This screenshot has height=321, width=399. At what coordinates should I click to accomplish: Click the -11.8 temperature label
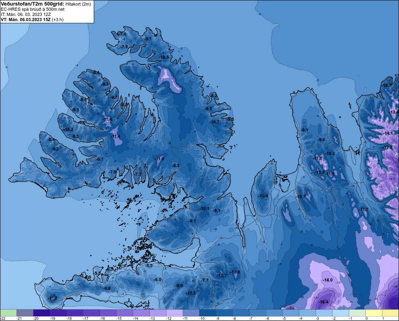coord(317,158)
